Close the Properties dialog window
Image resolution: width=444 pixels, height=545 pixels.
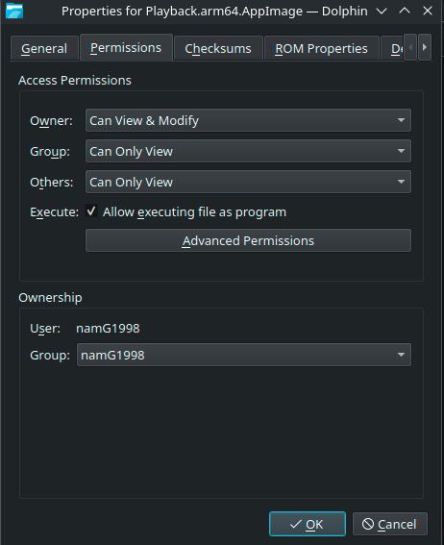tap(428, 12)
